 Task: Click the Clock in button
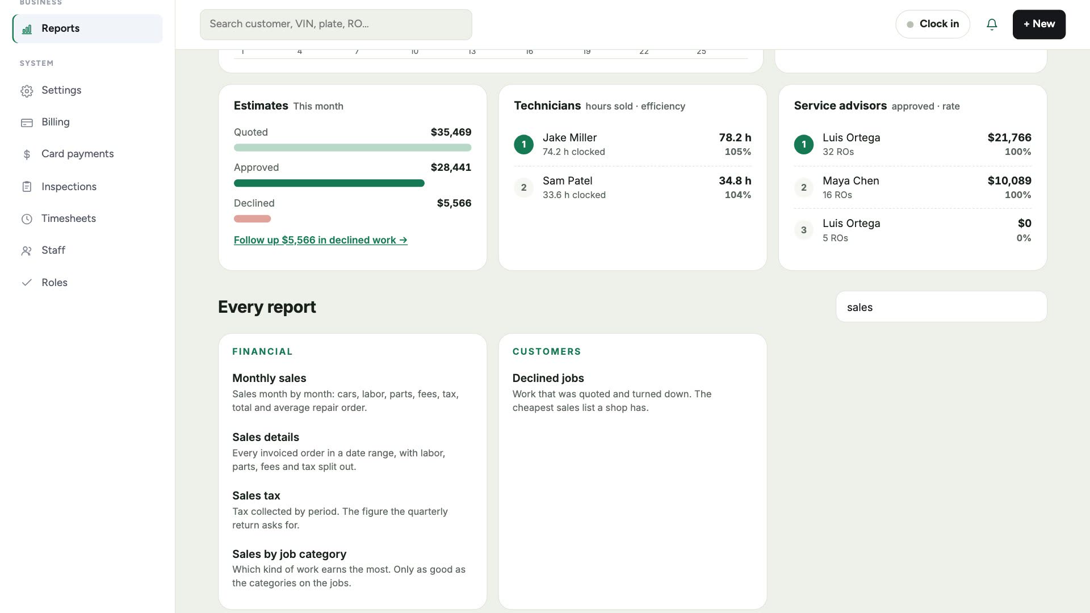[933, 24]
